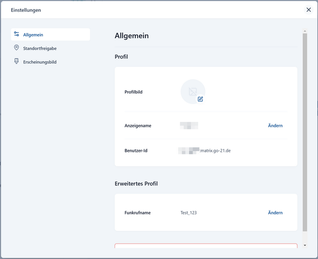The width and height of the screenshot is (318, 259).
Task: Click Ändern next to Funkrufname
Action: coord(275,213)
